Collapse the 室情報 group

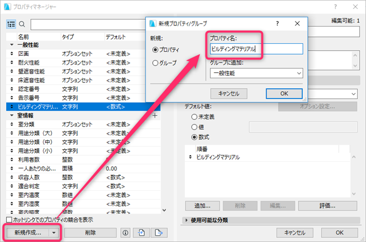coord(12,115)
